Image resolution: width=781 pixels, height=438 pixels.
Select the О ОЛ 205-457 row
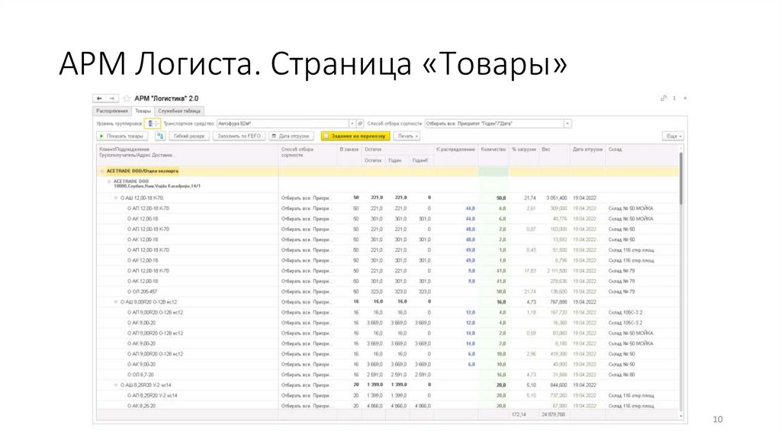coord(387,292)
